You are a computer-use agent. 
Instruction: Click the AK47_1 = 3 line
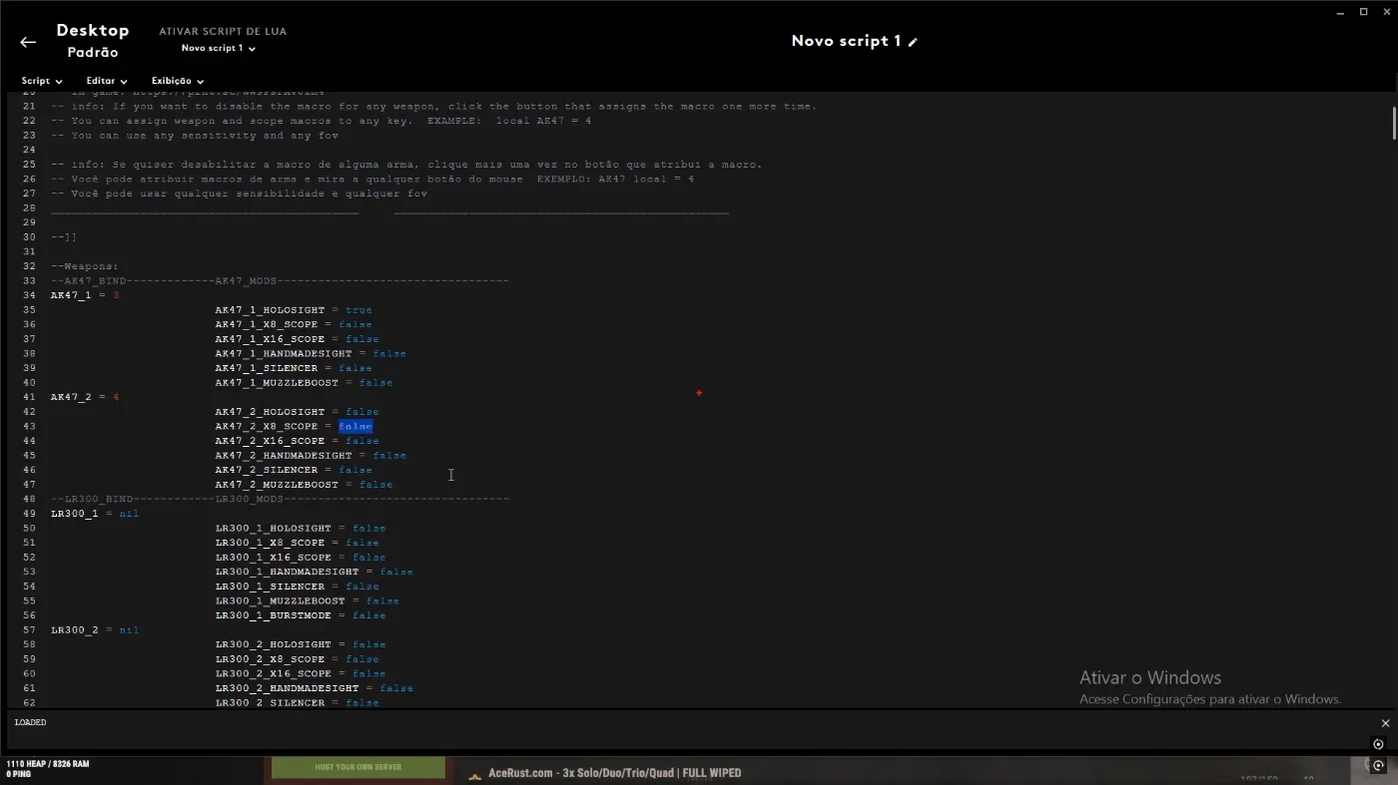point(85,295)
